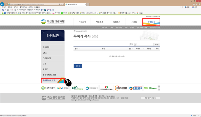Open the status bar zoom level dropdown arrow
201x117 pixels.
pyautogui.click(x=198, y=116)
